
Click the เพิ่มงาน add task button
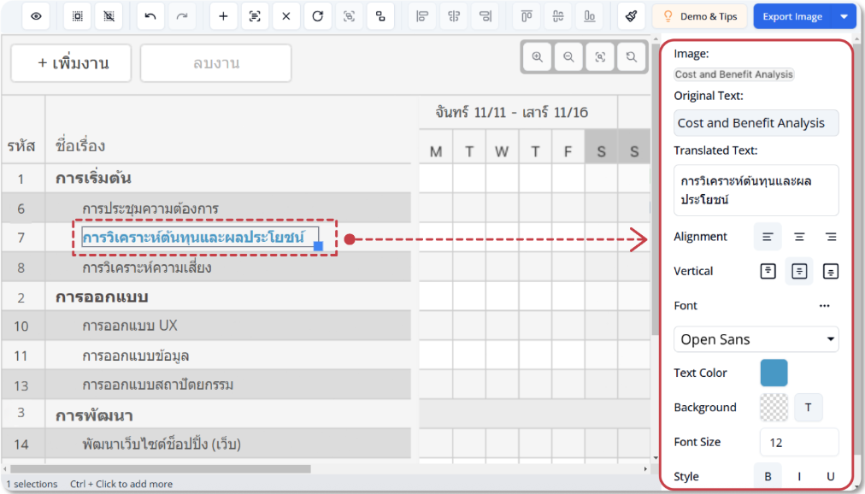click(x=71, y=63)
